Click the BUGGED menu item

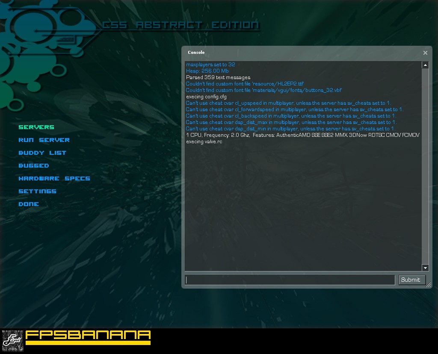tap(34, 165)
